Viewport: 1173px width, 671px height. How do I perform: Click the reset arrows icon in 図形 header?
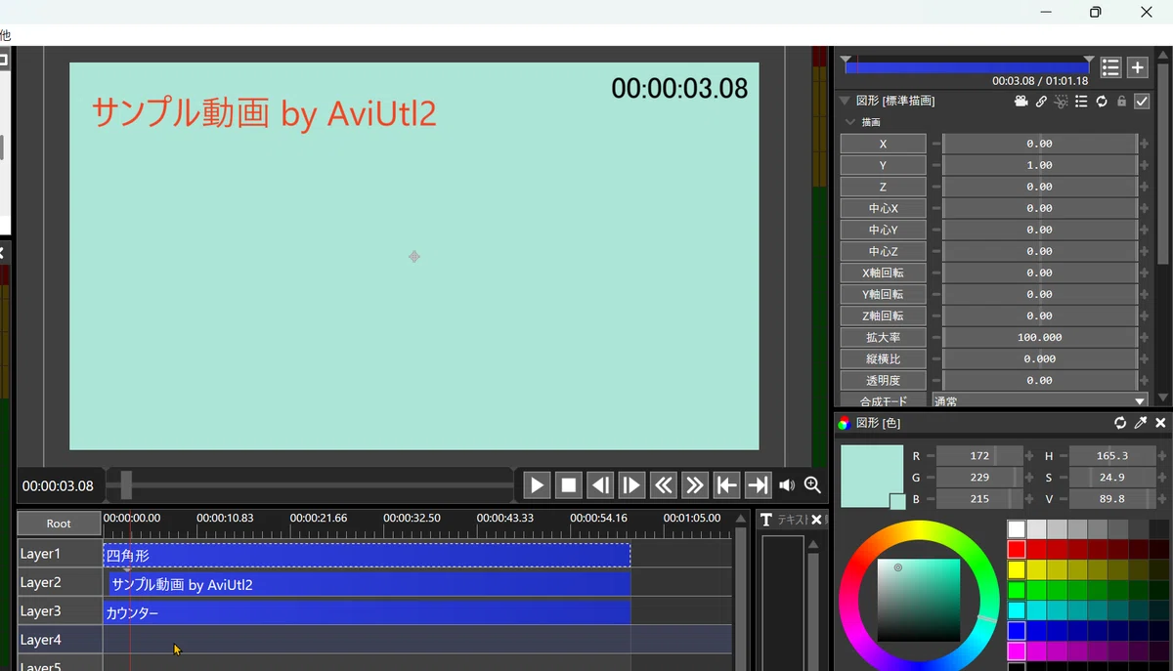pos(1102,102)
